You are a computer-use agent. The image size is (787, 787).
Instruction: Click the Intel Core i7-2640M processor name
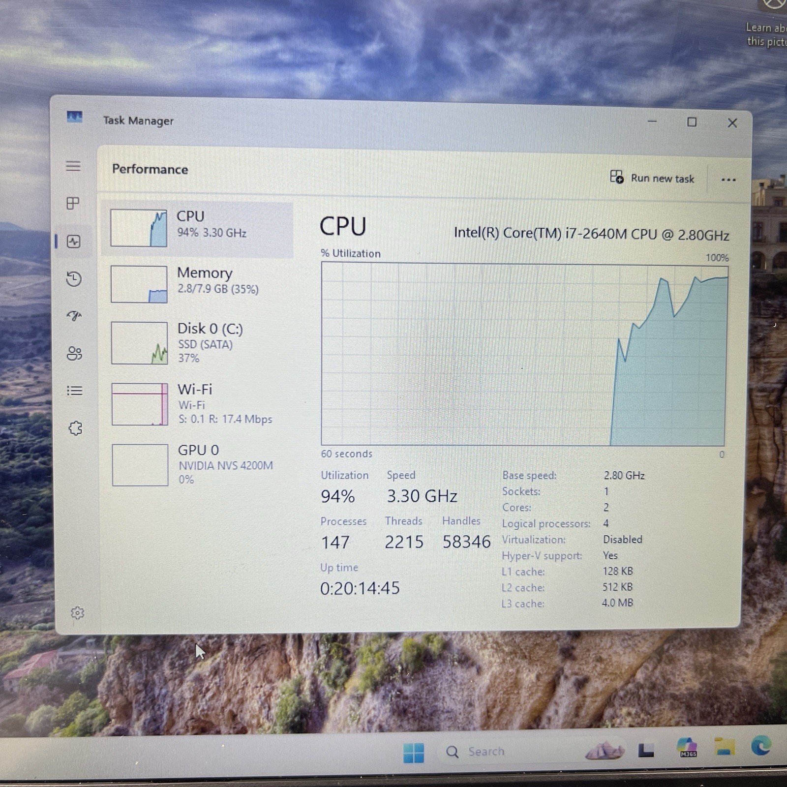click(591, 234)
